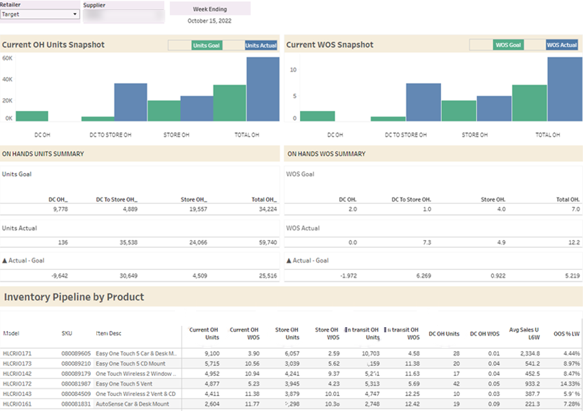Click blue DC TO STORE OH bar in Units chart
This screenshot has height=411, width=583.
pyautogui.click(x=131, y=102)
